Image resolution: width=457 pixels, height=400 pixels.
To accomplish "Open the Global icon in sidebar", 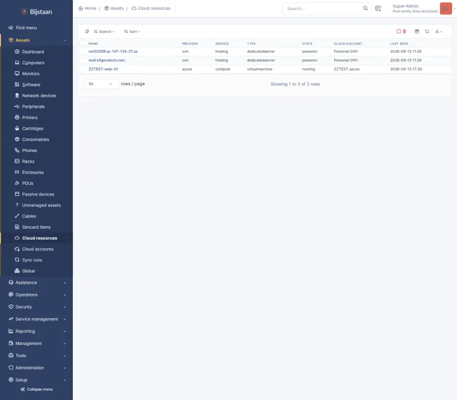I will click(x=17, y=270).
